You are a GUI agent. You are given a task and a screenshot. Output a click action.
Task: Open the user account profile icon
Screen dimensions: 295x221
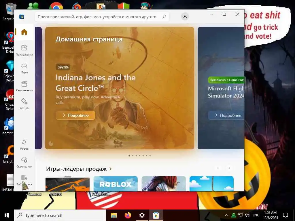click(x=185, y=16)
